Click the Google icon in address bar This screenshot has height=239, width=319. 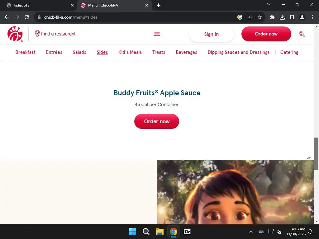click(240, 17)
